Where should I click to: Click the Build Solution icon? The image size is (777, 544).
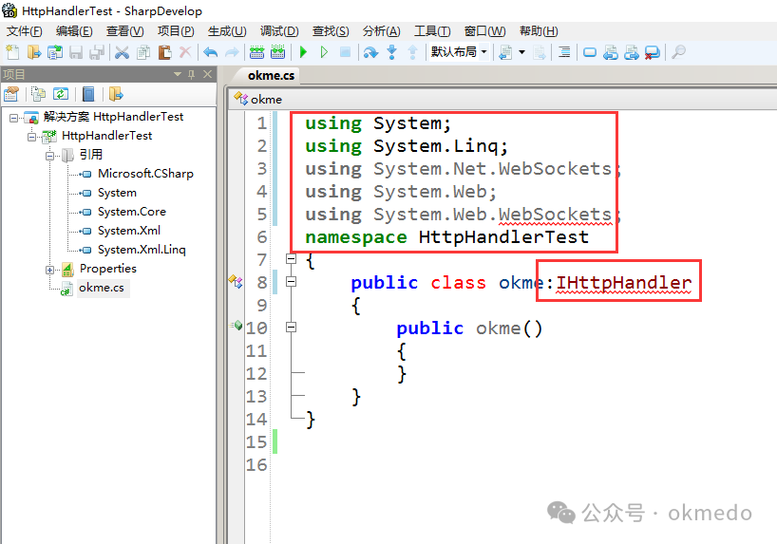(x=256, y=52)
